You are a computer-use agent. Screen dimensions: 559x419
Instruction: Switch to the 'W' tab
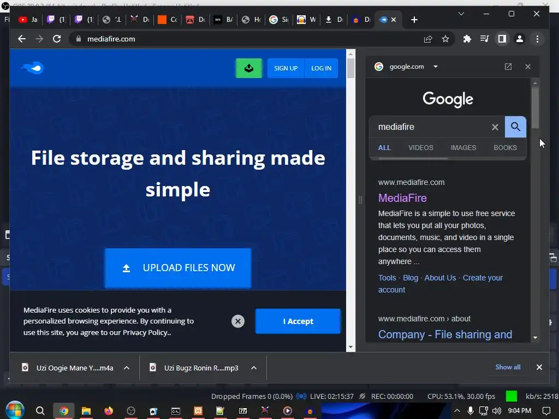pos(307,20)
